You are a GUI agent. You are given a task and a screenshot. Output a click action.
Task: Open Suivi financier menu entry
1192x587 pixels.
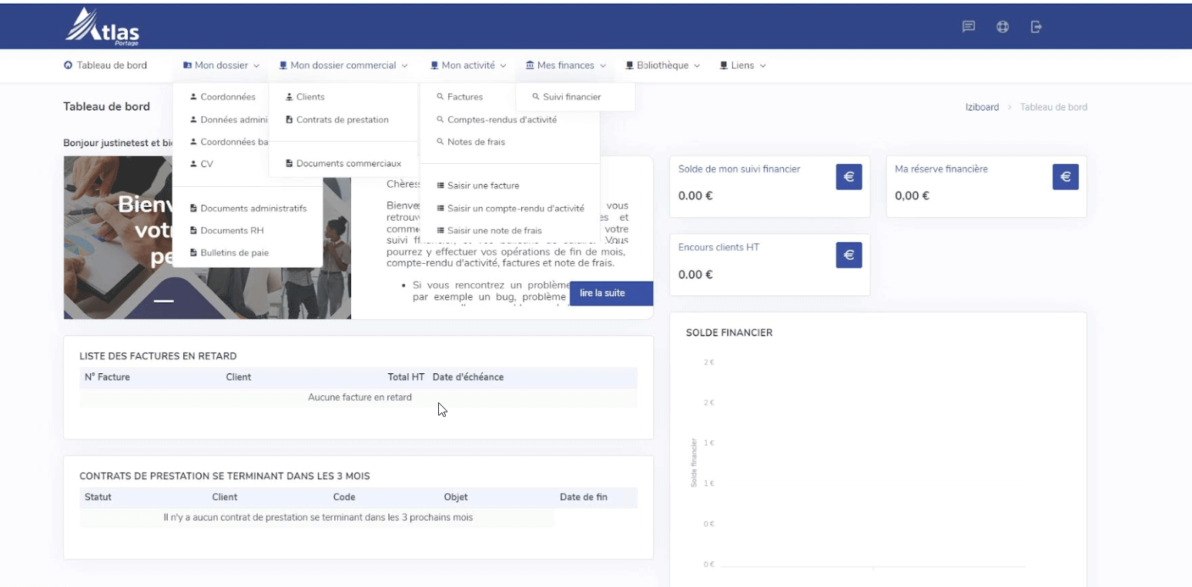click(x=567, y=97)
